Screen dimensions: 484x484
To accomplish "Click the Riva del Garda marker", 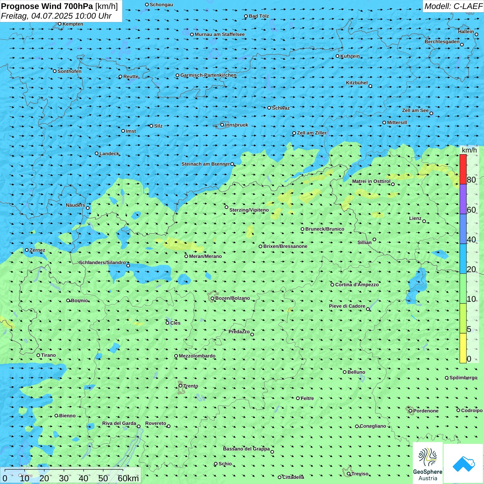I will [x=139, y=426].
